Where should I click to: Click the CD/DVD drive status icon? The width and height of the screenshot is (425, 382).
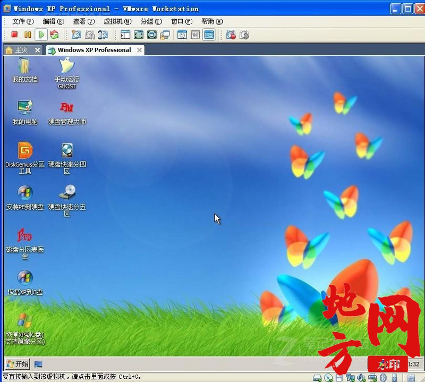click(x=328, y=378)
